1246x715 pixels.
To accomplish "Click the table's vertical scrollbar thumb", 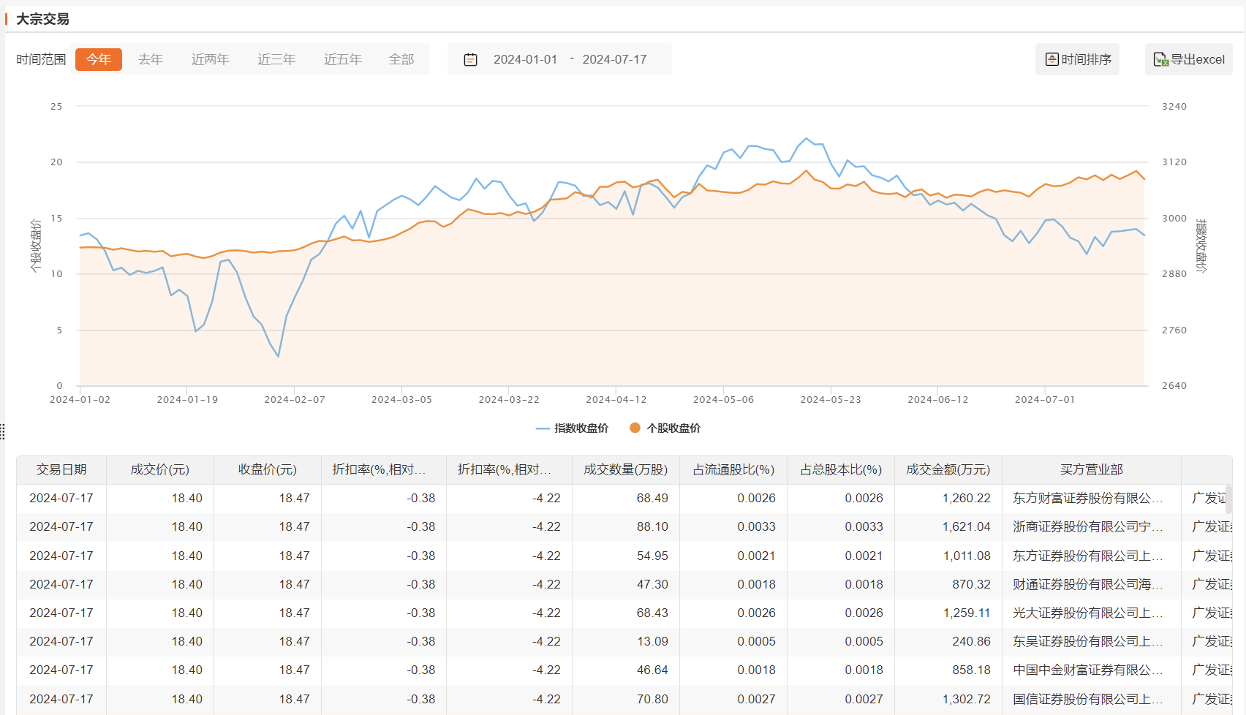I will pos(1228,499).
